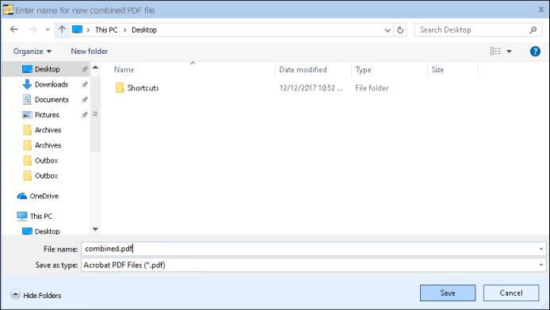Expand the recent locations dropdown arrow
The height and width of the screenshot is (310, 550).
coord(48,30)
